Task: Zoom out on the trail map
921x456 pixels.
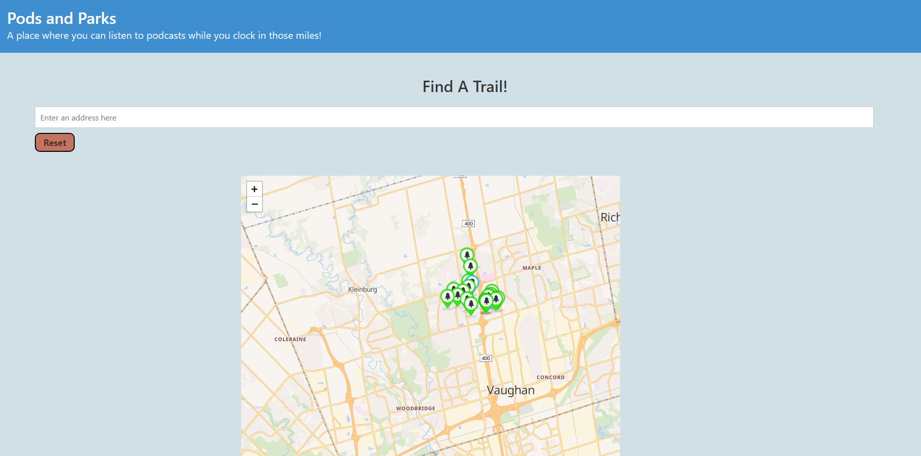Action: coord(254,204)
